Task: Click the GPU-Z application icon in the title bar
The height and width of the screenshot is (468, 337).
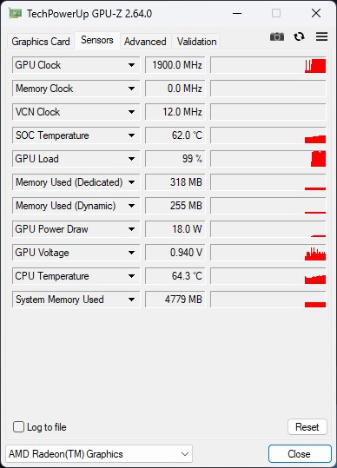Action: 15,13
